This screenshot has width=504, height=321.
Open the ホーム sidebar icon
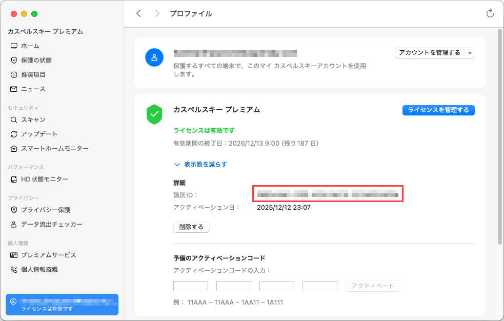pos(14,46)
